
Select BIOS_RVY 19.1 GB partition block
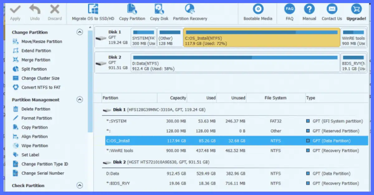[353, 63]
